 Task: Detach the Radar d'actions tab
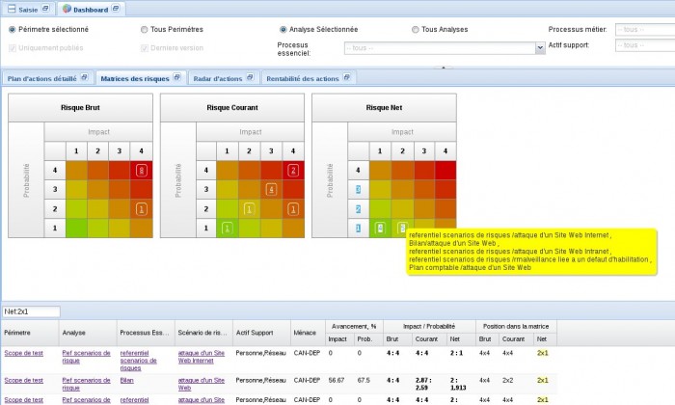[x=250, y=77]
